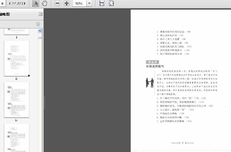Choose the fit one full page icon
The width and height of the screenshot is (231, 152).
pyautogui.click(x=111, y=3)
